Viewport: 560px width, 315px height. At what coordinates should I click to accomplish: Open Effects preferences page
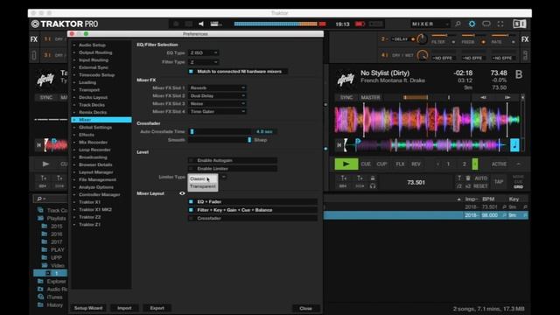click(x=87, y=135)
